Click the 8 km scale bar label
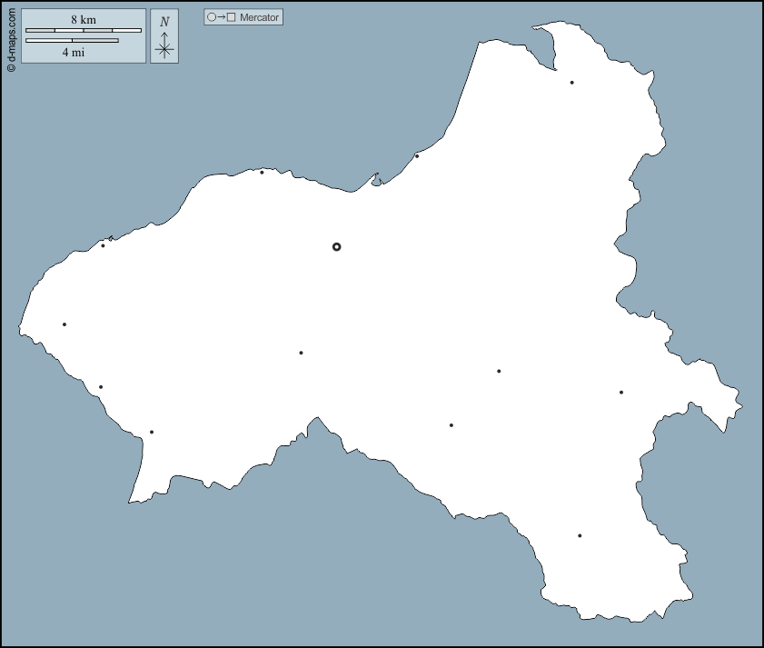The width and height of the screenshot is (764, 648). click(x=84, y=19)
